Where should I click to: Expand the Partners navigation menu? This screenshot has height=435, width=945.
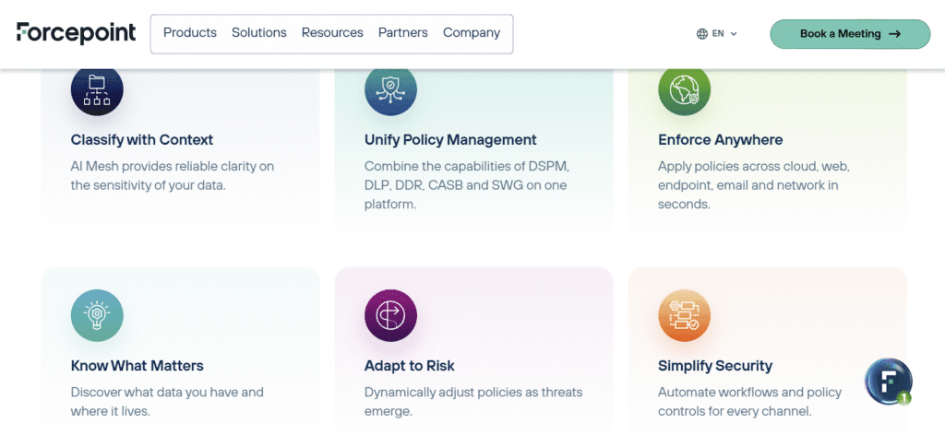tap(403, 33)
